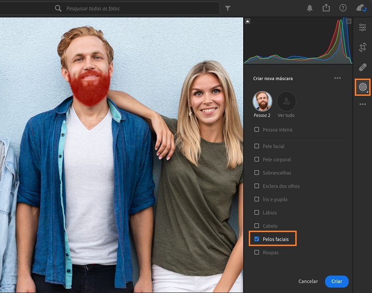Open notifications bell icon
The width and height of the screenshot is (372, 293).
tap(310, 8)
